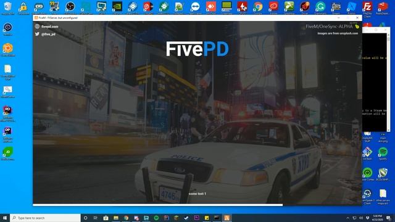Open the fivepd.com website link
395x222 pixels.
[49, 27]
